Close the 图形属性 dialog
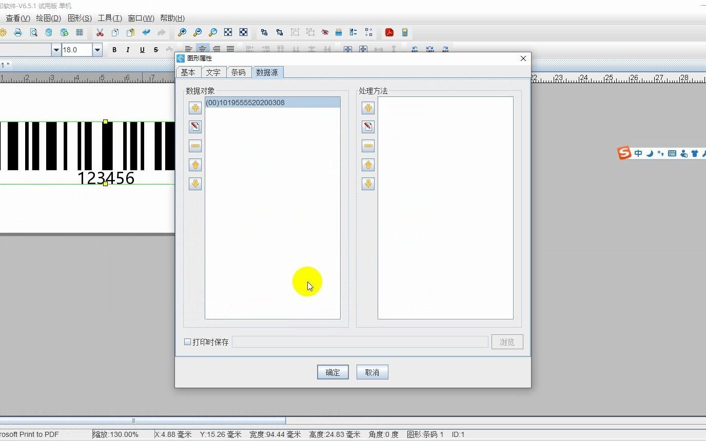This screenshot has height=441, width=706. pyautogui.click(x=523, y=58)
